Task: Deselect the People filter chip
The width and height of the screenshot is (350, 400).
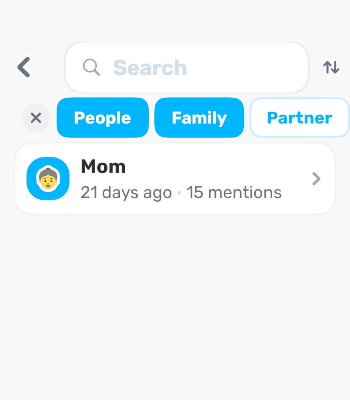Action: click(103, 118)
